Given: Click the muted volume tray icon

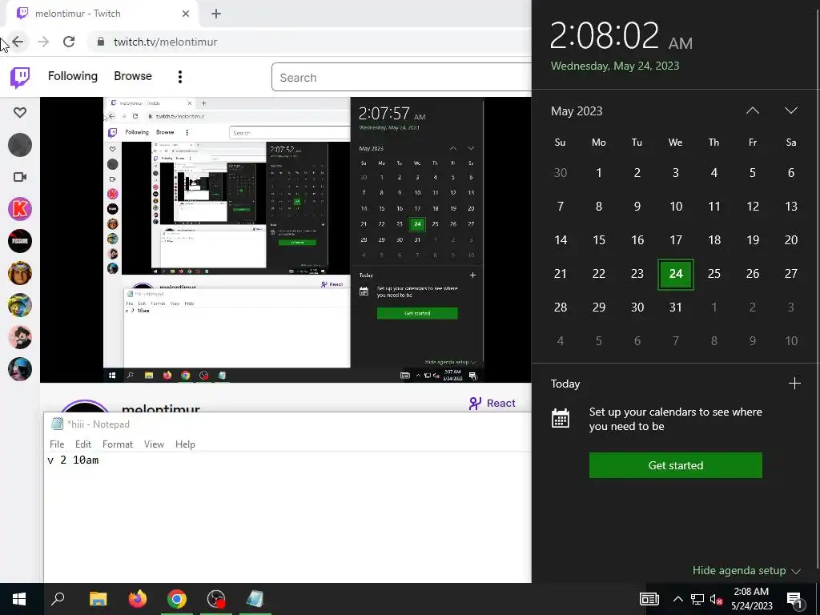Looking at the screenshot, I should pyautogui.click(x=716, y=599).
